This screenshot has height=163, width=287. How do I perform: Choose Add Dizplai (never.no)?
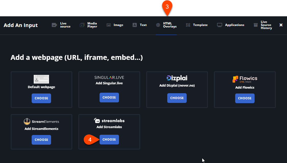click(x=177, y=98)
